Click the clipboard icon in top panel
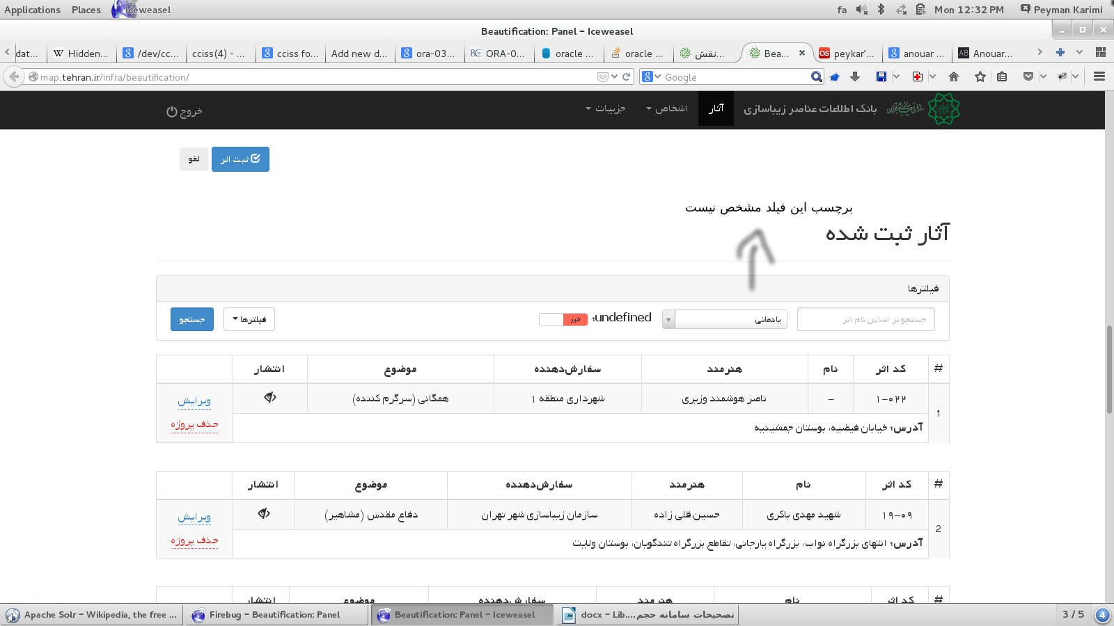 tap(920, 10)
